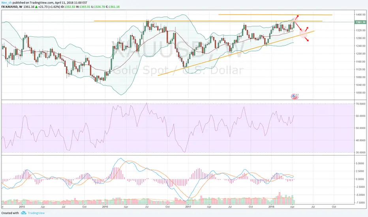368x217 pixels.
Task: Click the 1160.00 price axis label
Action: [x=361, y=62]
